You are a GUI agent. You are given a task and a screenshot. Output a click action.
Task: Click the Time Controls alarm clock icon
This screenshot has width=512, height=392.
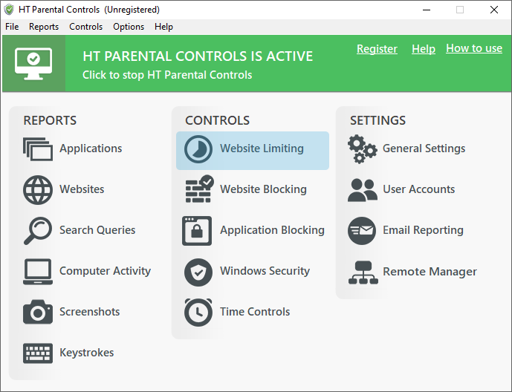pos(198,312)
